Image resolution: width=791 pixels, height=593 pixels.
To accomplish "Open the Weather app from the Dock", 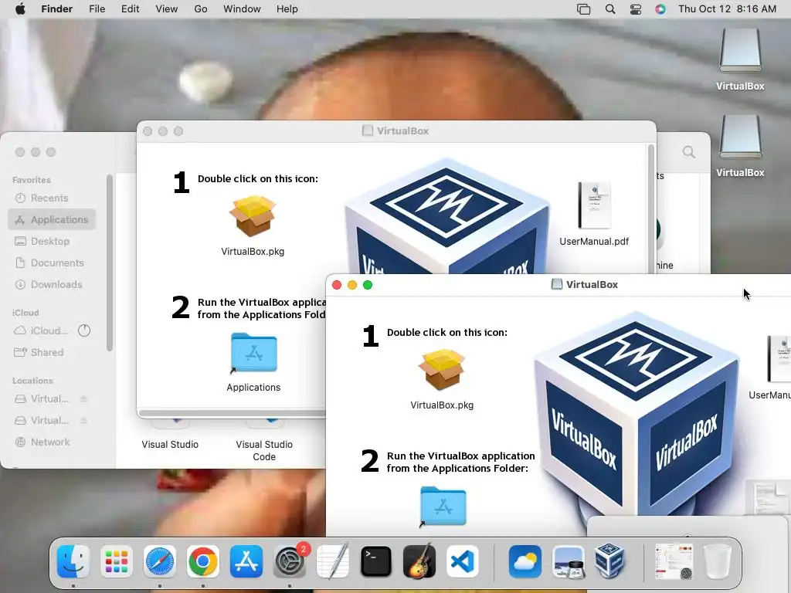I will click(525, 561).
